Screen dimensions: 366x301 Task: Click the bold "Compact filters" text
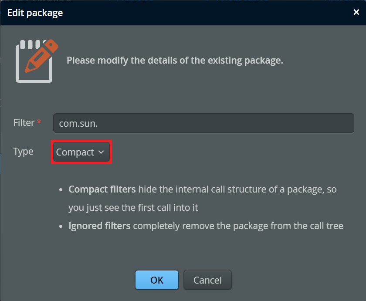coord(102,190)
